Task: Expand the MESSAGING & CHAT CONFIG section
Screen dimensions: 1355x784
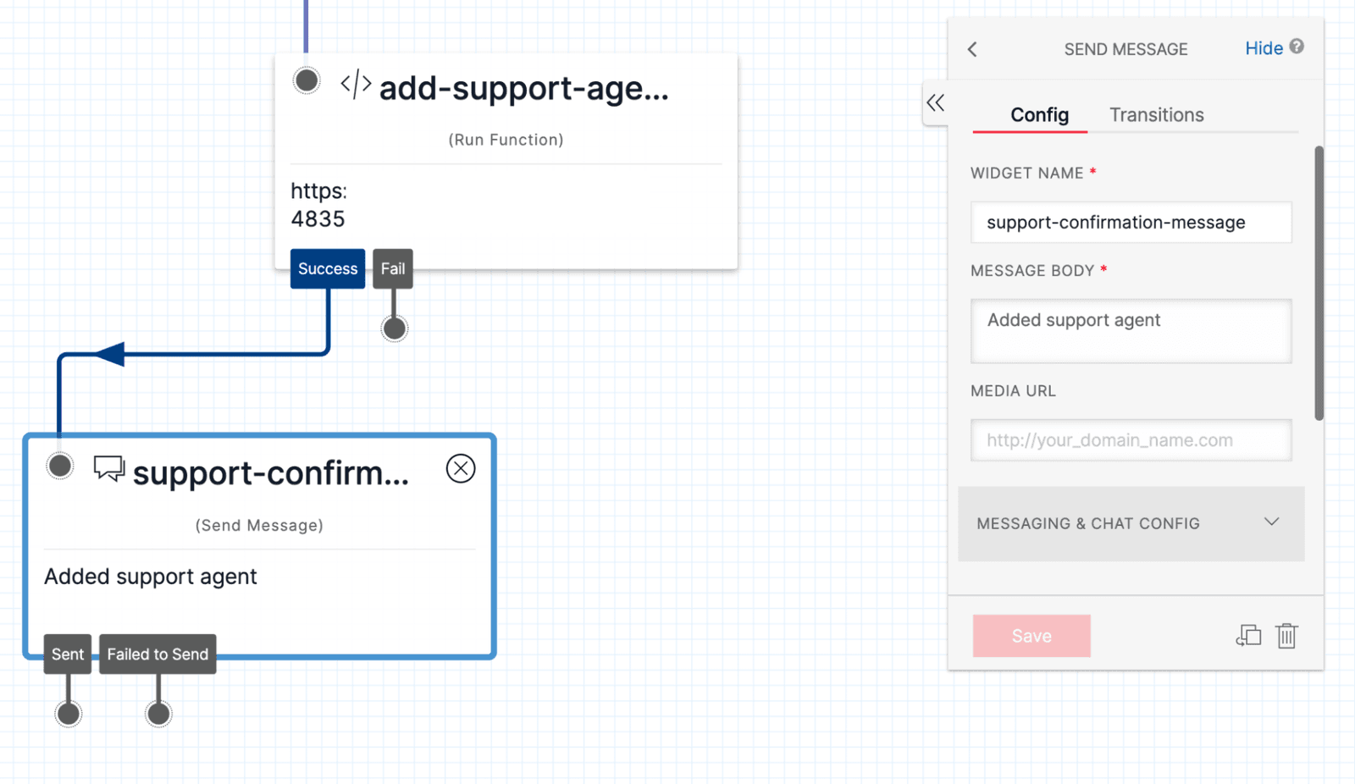Action: coord(1271,522)
